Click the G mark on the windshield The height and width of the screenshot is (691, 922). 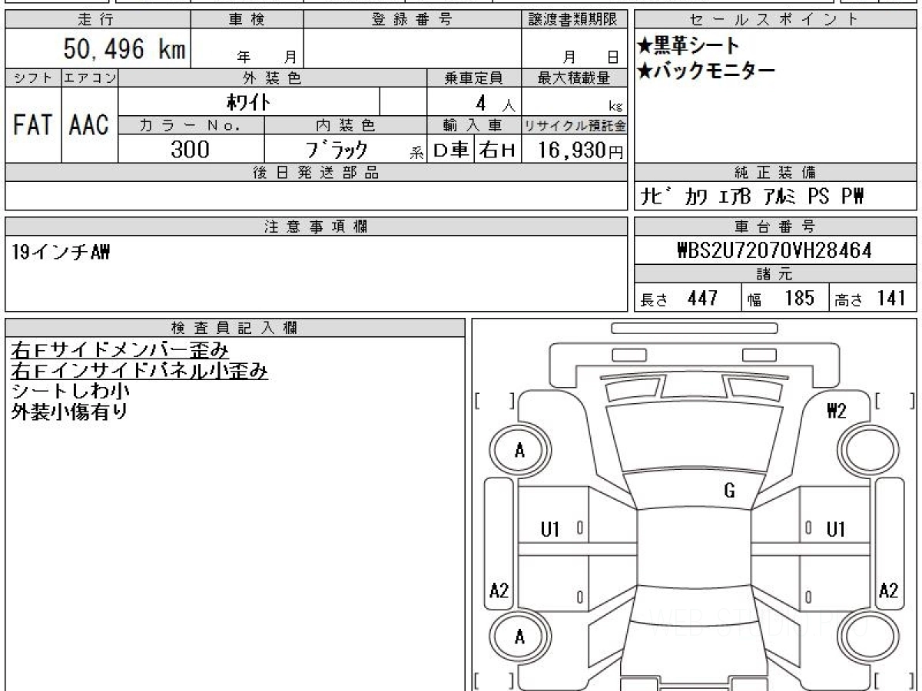tap(729, 491)
